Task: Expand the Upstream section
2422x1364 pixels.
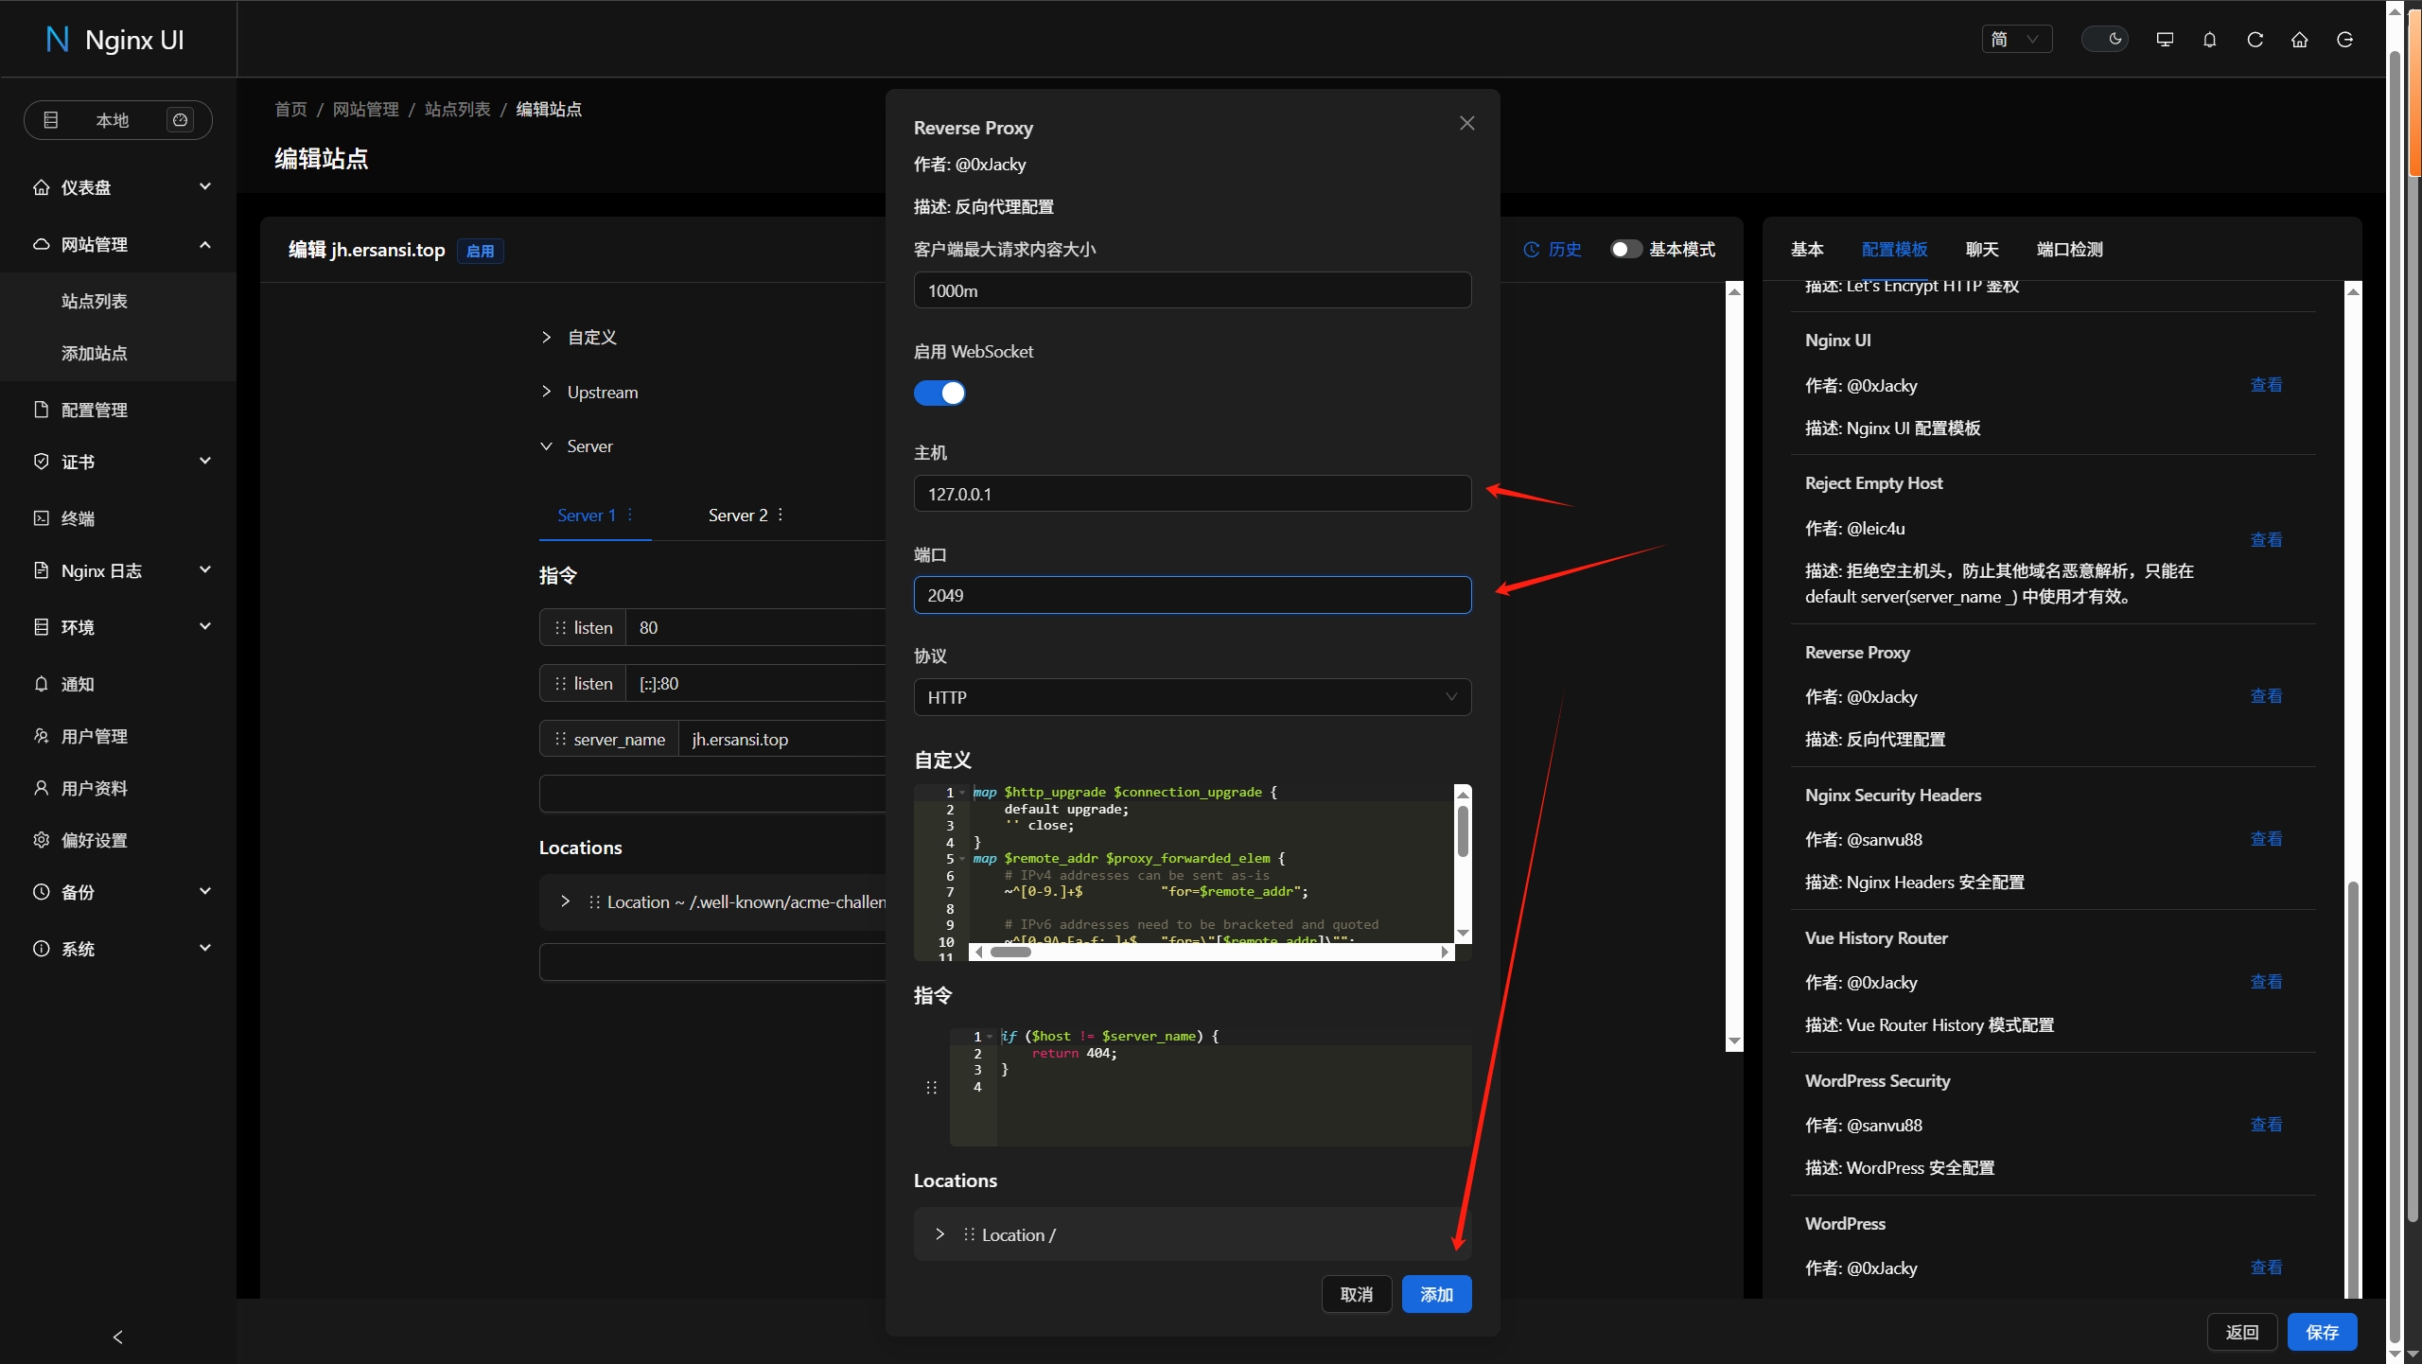Action: [x=588, y=392]
